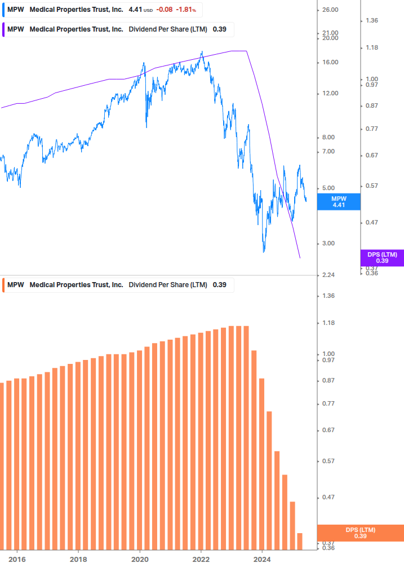404x567 pixels.
Task: Click the 2024 label on time axis
Action: [262, 560]
